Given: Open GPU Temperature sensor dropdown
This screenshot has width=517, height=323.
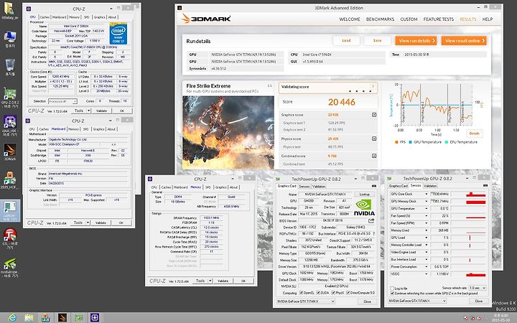Looking at the screenshot, I should [427, 209].
